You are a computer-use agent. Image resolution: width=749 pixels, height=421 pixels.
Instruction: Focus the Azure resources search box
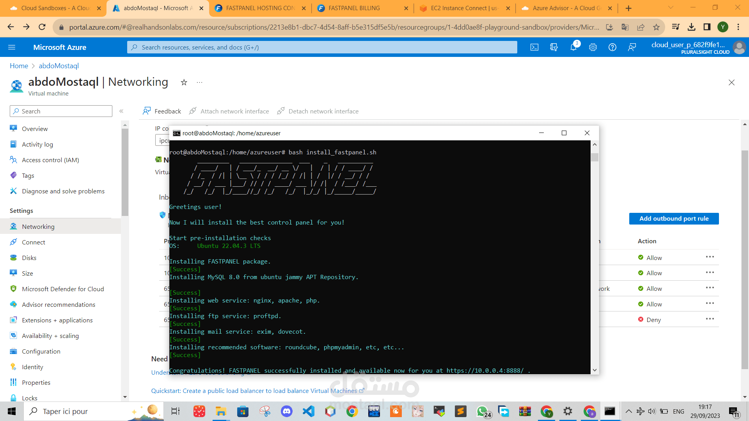[322, 47]
